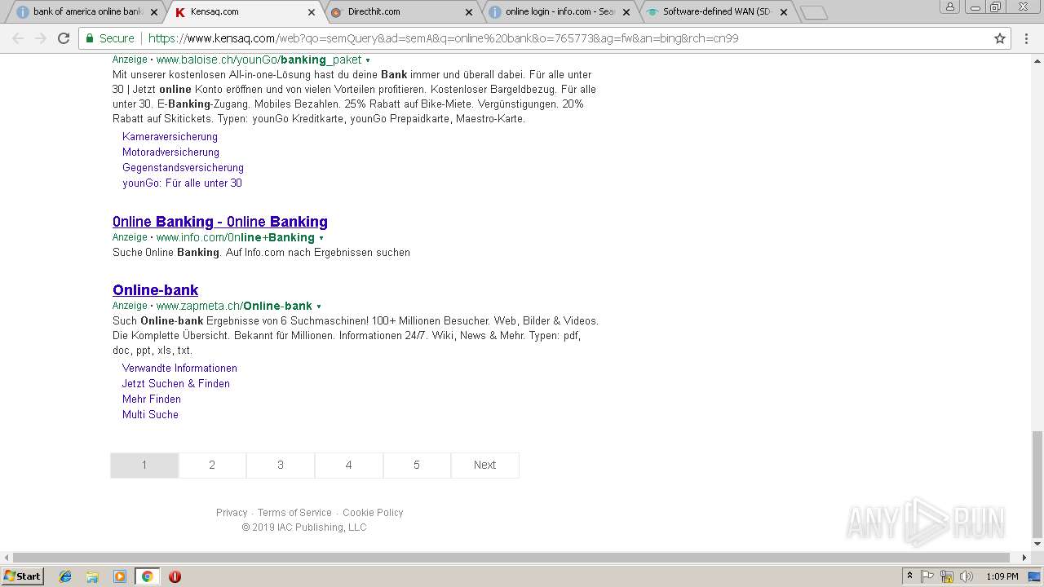Click the 1:09 PM taskbar clock
The width and height of the screenshot is (1044, 587).
pos(1002,576)
